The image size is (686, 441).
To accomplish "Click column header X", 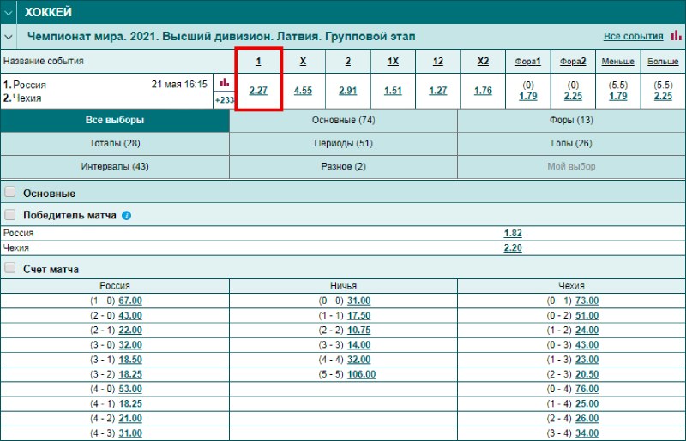I will click(x=303, y=62).
